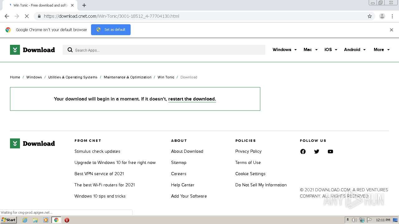Click the network tray icon
This screenshot has width=399, height=224.
pos(362,220)
